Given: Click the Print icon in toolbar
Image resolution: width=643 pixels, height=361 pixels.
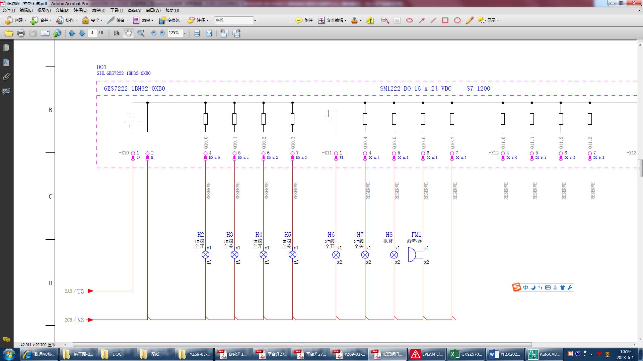Looking at the screenshot, I should pos(21,33).
